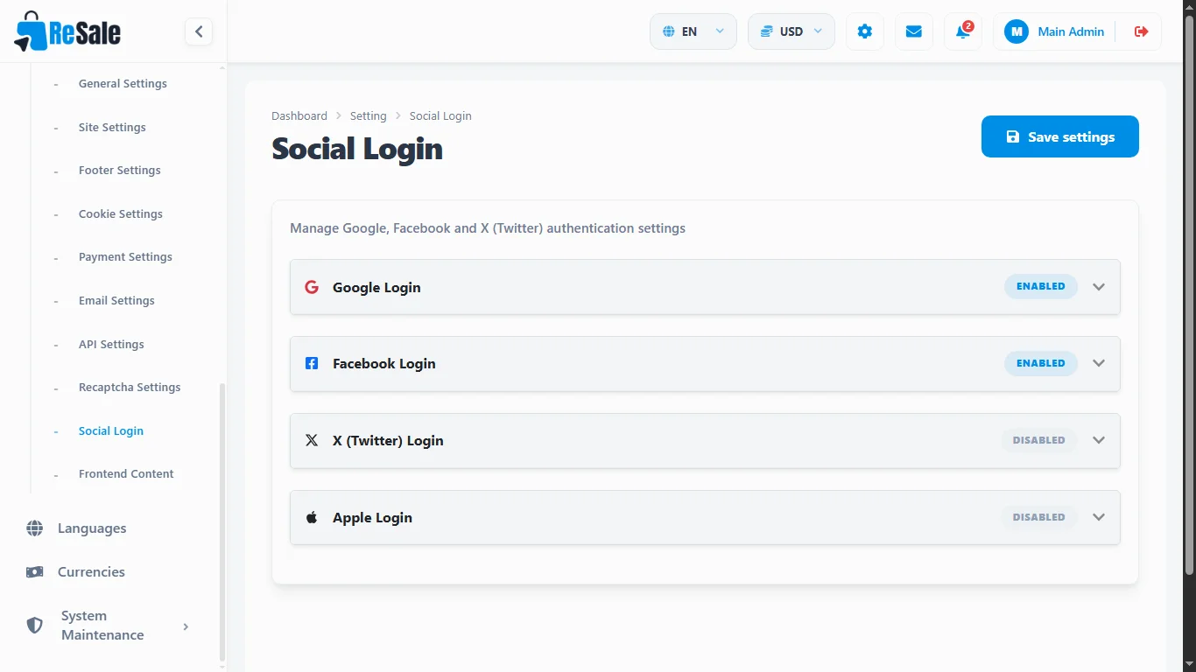Open the Currencies sidebar item
This screenshot has width=1196, height=672.
pyautogui.click(x=91, y=572)
